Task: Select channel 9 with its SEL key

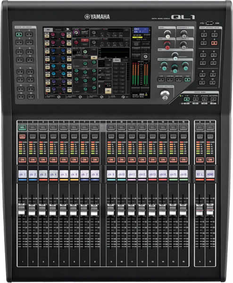Action: (x=111, y=127)
